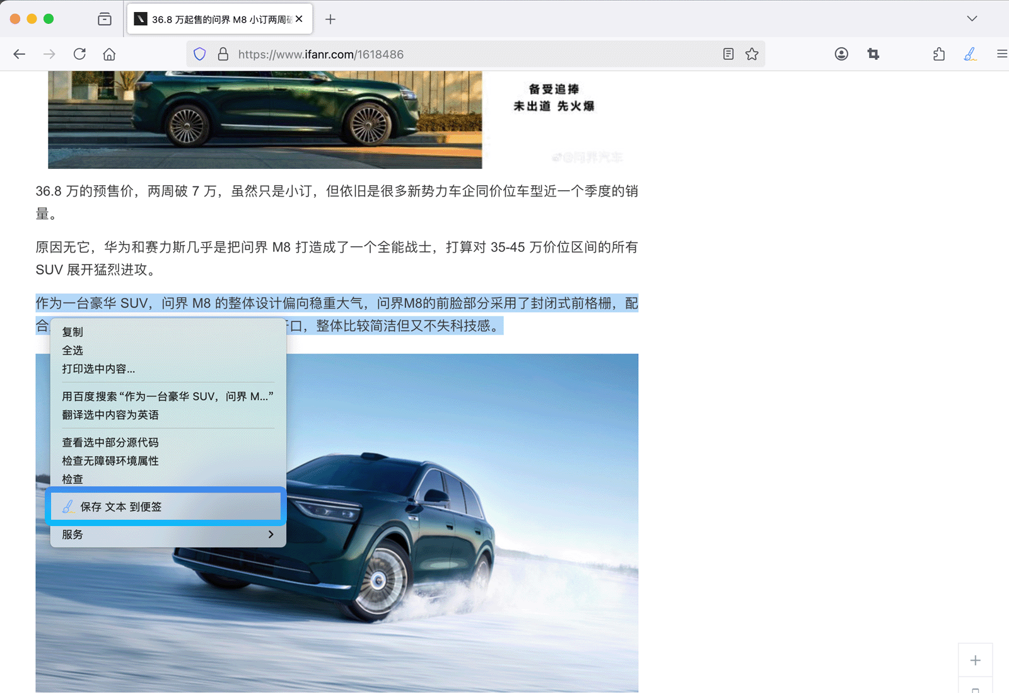Reload the current page

pos(79,54)
